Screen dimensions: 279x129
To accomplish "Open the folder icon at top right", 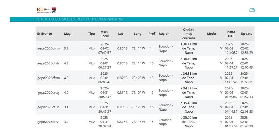I will tap(252, 10).
